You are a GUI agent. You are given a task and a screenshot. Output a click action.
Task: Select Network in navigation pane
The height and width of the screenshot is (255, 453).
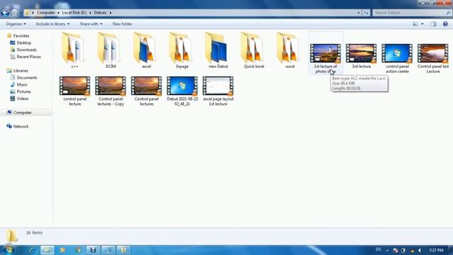(x=21, y=126)
